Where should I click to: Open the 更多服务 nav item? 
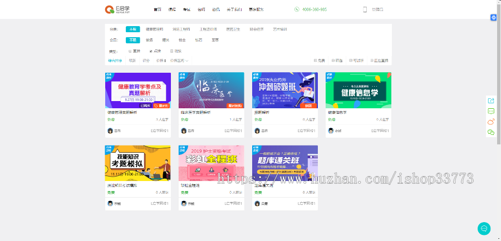(256, 9)
